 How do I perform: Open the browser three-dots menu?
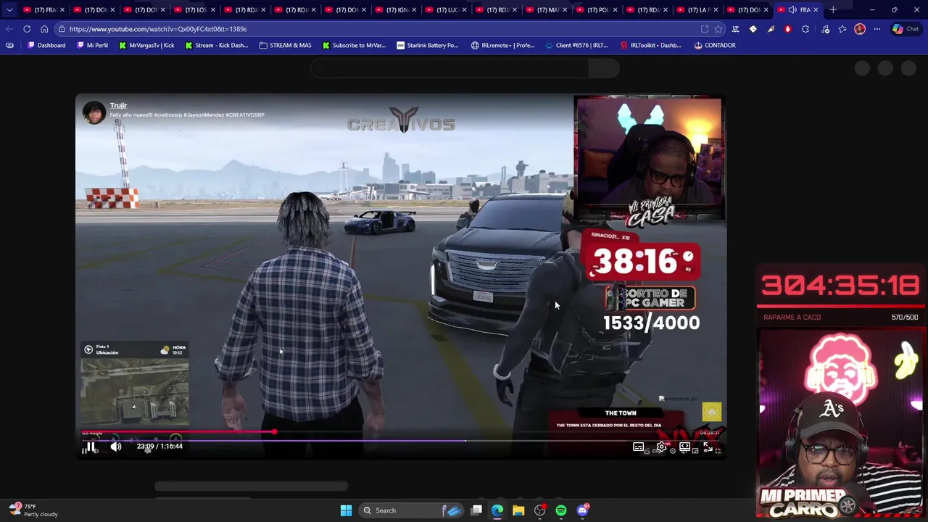pyautogui.click(x=877, y=29)
